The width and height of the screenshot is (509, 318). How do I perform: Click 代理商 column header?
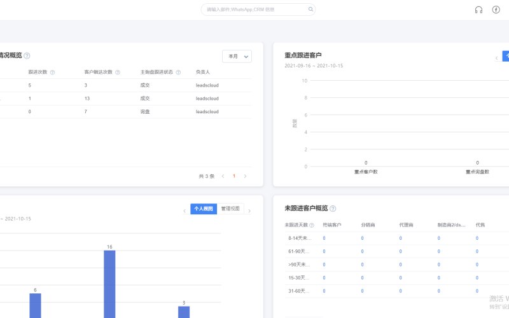406,225
